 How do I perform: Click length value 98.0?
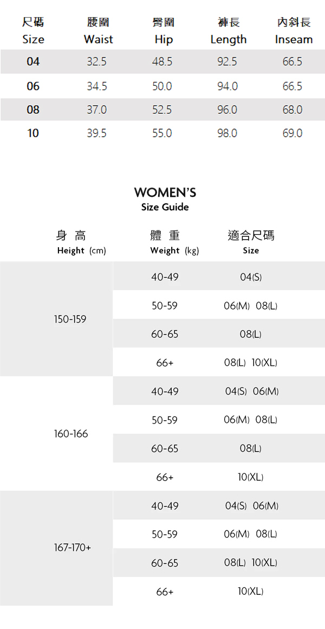[227, 133]
